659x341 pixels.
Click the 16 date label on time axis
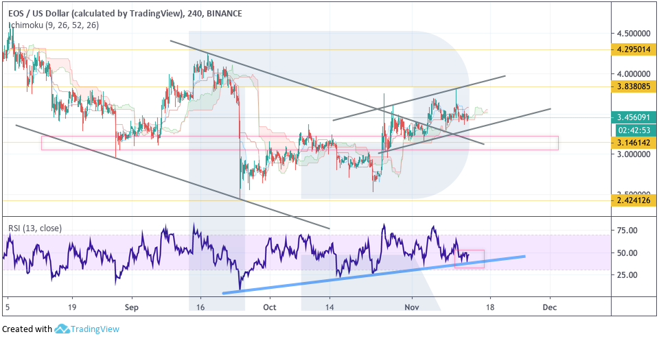(200, 308)
